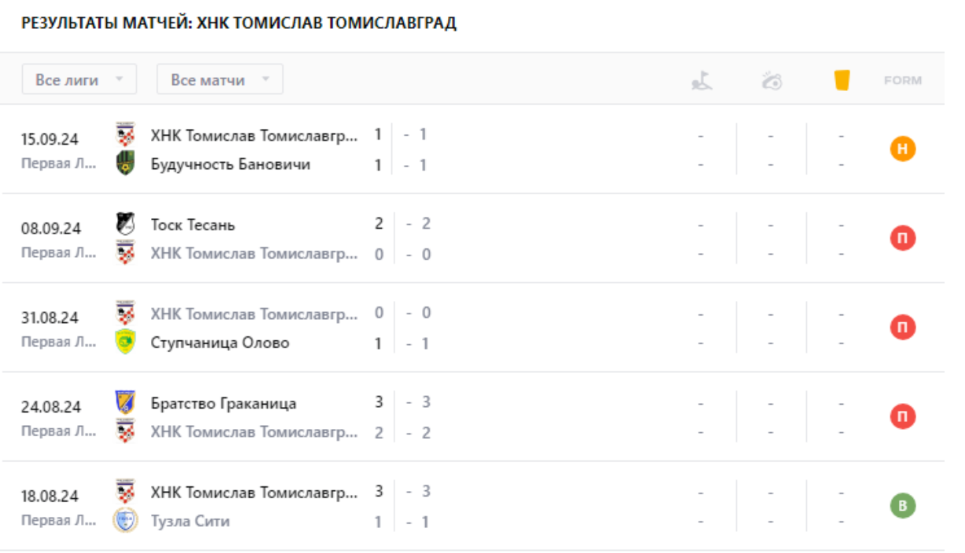Click the Тоск Тесань team logo
The height and width of the screenshot is (553, 965).
pos(123,225)
